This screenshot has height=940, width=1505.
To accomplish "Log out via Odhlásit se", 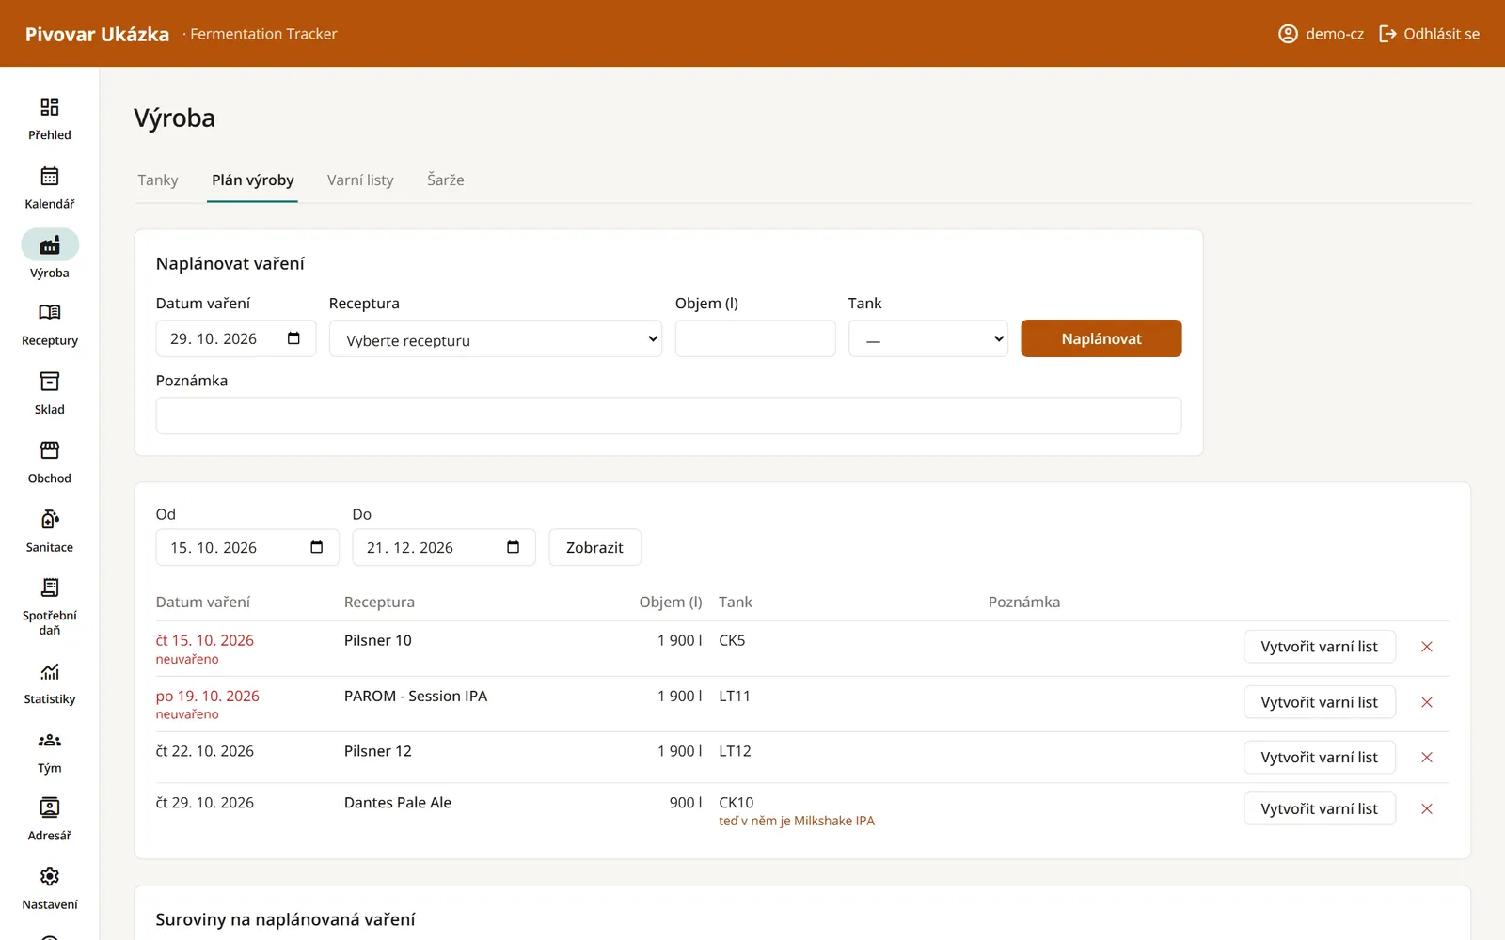I will click(1429, 34).
